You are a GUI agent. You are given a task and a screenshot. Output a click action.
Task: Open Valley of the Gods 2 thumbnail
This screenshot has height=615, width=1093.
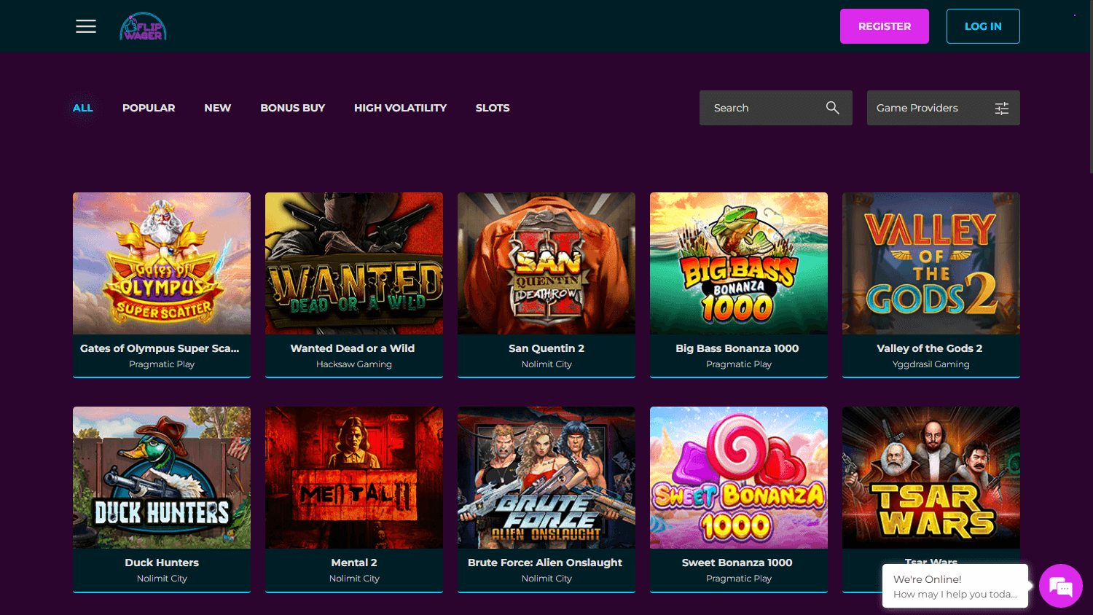click(x=931, y=263)
